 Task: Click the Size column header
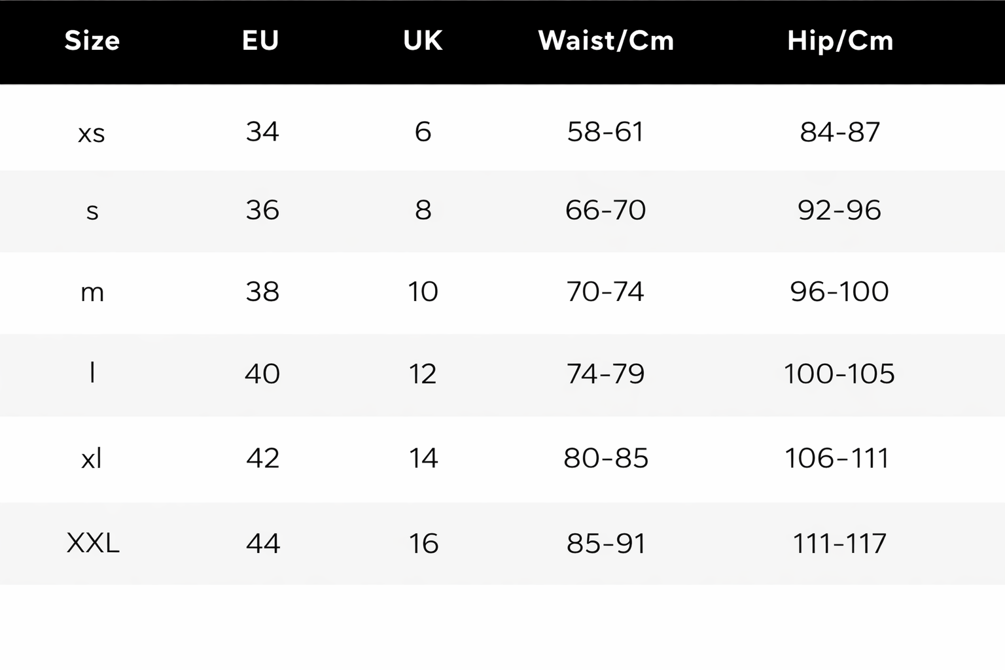pyautogui.click(x=92, y=41)
